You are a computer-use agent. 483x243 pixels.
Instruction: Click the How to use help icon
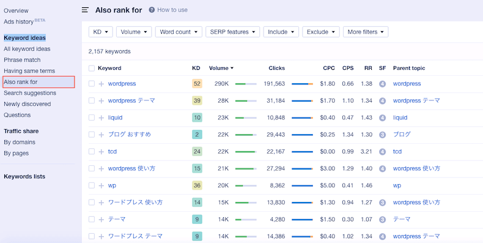click(152, 10)
